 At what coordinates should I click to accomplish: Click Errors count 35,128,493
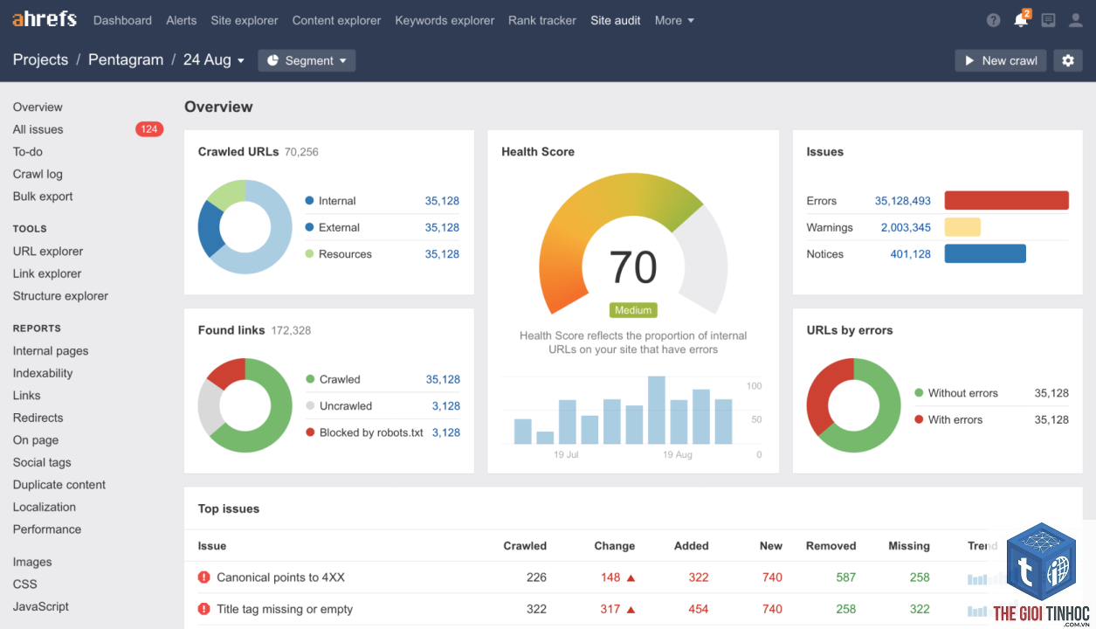coord(902,201)
